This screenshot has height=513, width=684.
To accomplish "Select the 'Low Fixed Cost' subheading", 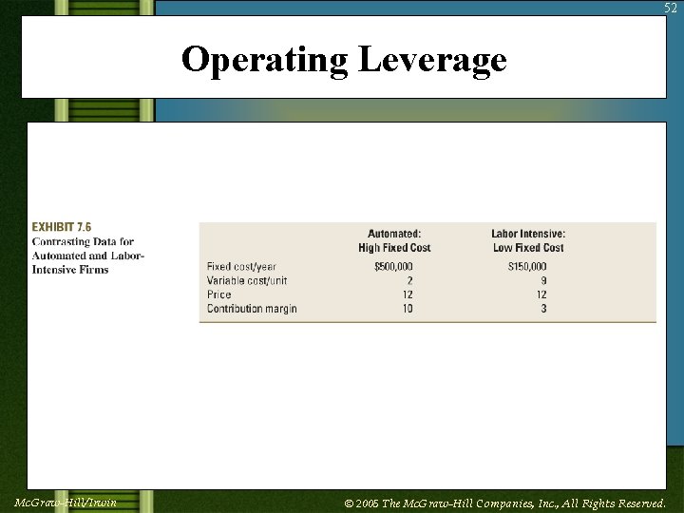I will [x=528, y=248].
